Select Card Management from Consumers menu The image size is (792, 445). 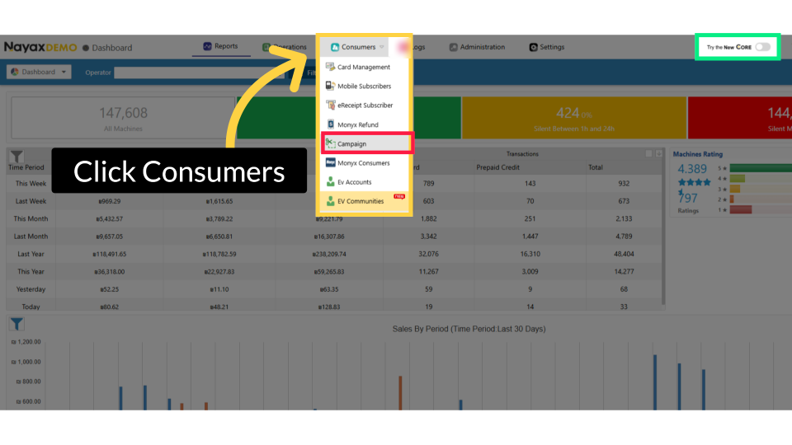(365, 67)
